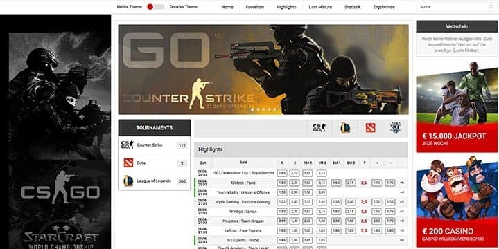Click the League of Legends count badge 360
Image resolution: width=499 pixels, height=249 pixels.
click(x=182, y=181)
